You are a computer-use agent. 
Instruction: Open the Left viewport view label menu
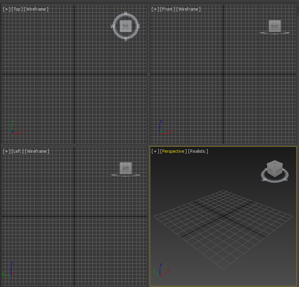coord(17,151)
